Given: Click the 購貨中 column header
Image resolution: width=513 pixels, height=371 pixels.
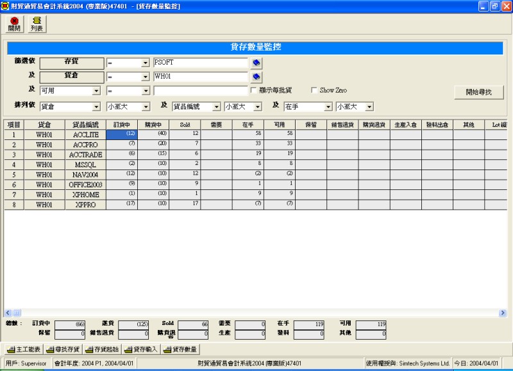Looking at the screenshot, I should [153, 125].
